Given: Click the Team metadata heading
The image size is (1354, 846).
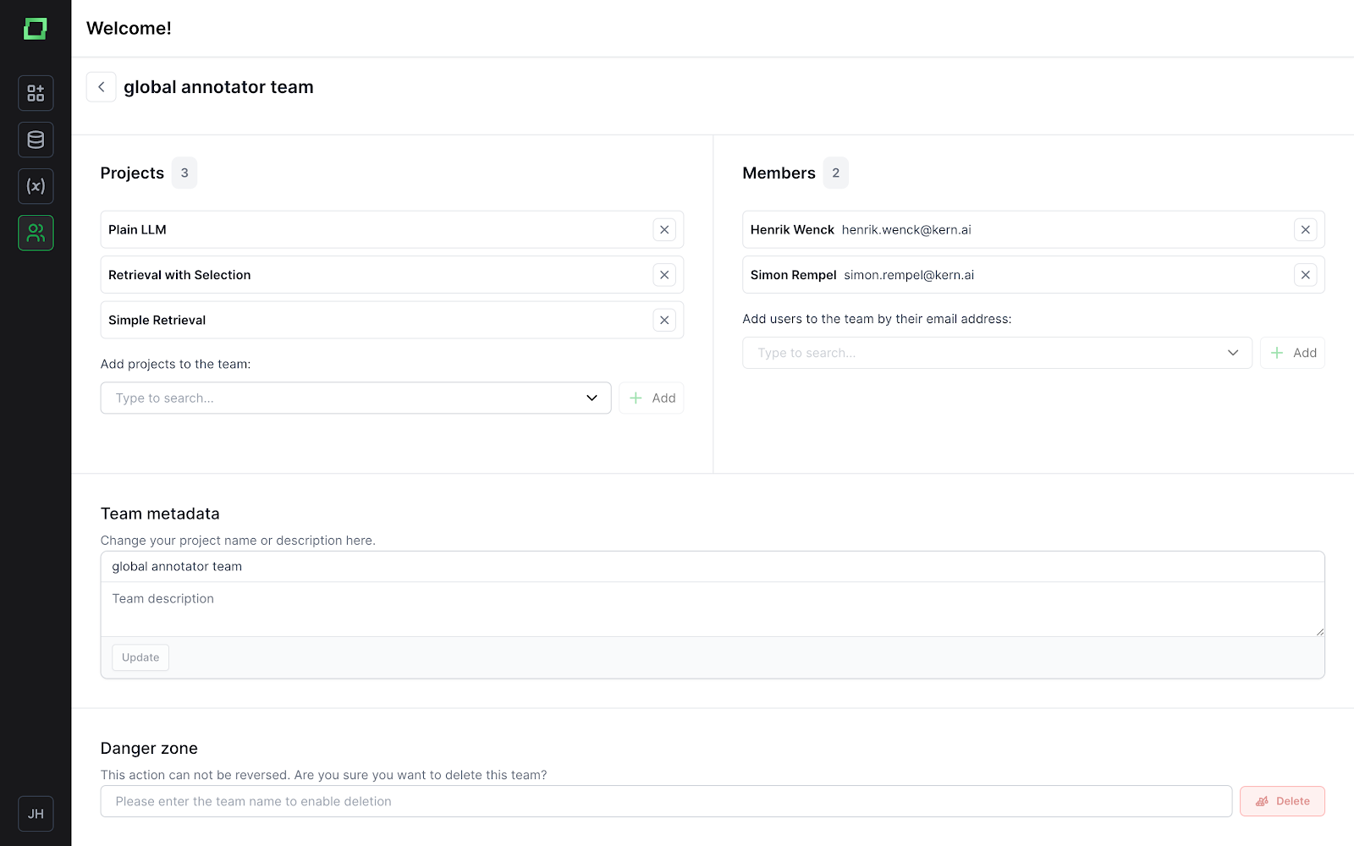Looking at the screenshot, I should [160, 514].
